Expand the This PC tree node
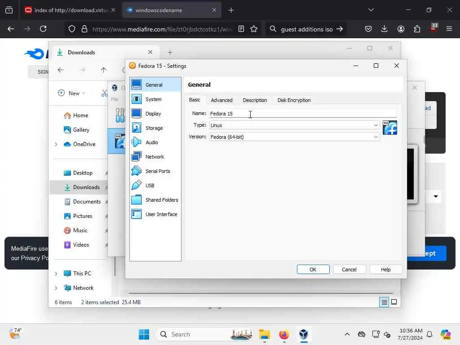This screenshot has height=345, width=460. click(x=56, y=274)
